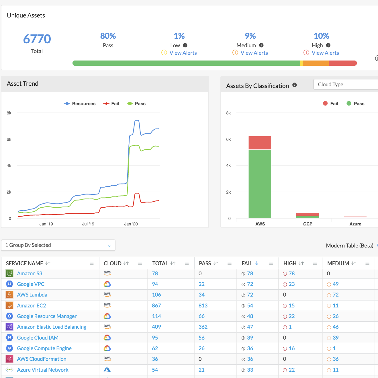Image resolution: width=378 pixels, height=378 pixels.
Task: Click the Google VPC service icon
Action: click(9, 284)
